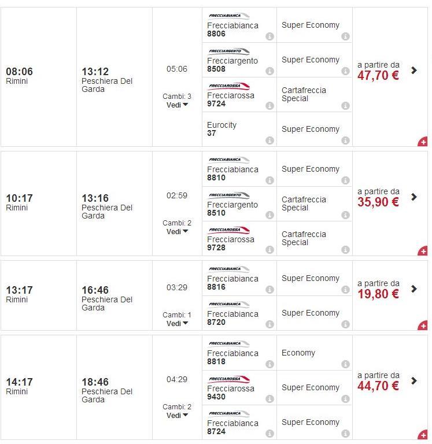Expand Vedi changes for 08:06 departure
Screen dimensions: 432x444
178,105
